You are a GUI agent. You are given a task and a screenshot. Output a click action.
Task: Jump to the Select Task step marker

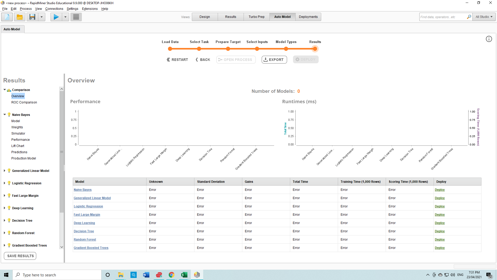199,49
